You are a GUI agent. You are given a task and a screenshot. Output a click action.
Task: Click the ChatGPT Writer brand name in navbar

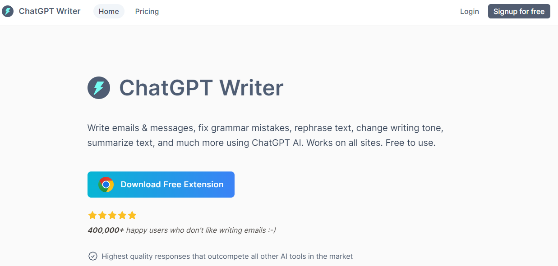50,11
